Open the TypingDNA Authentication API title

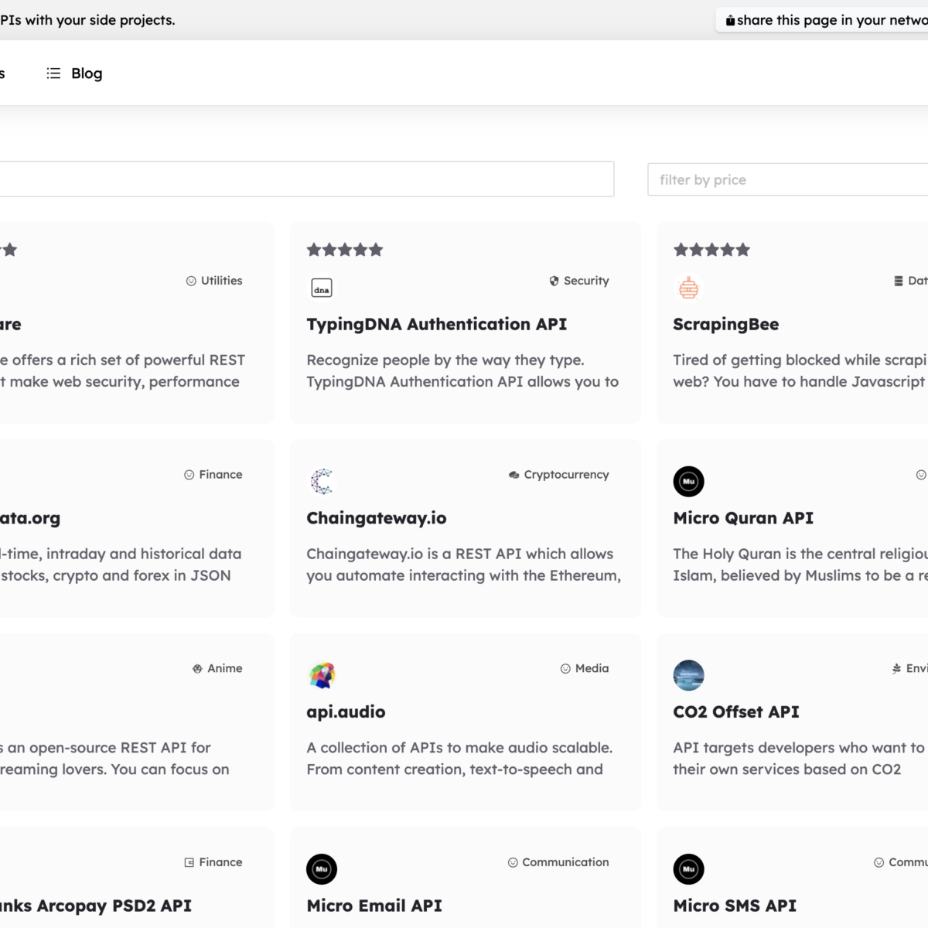pyautogui.click(x=436, y=324)
